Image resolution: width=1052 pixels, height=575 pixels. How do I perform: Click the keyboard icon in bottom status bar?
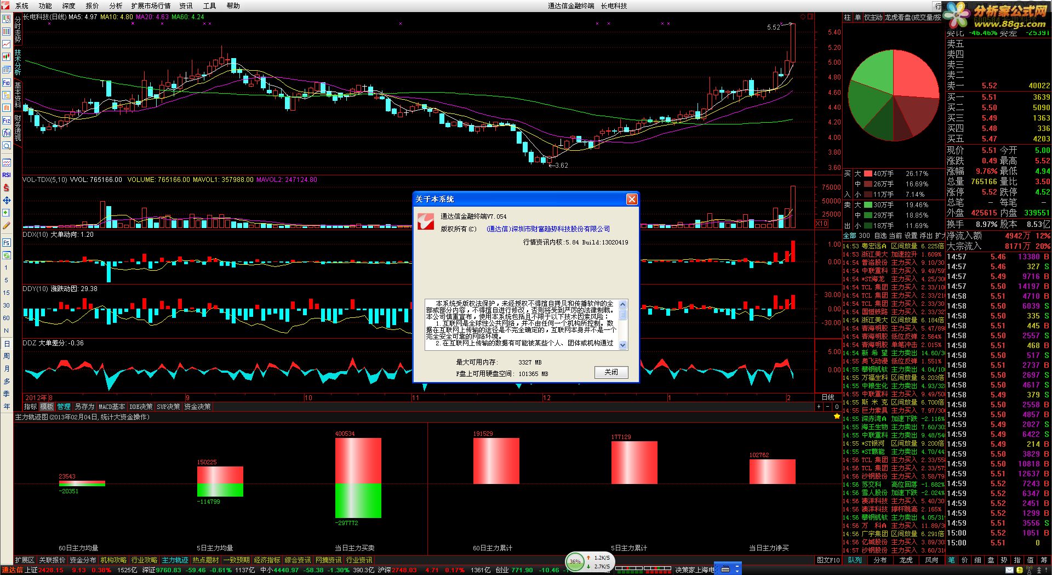[725, 570]
